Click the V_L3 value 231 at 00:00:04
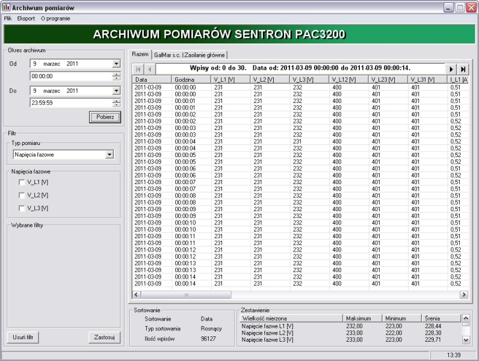Viewport: 479px width, 361px height. (x=297, y=141)
